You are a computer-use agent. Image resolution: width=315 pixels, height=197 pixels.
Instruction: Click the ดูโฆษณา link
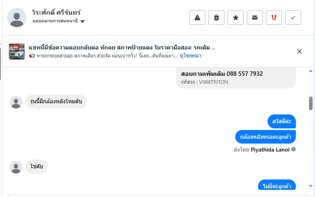191,56
